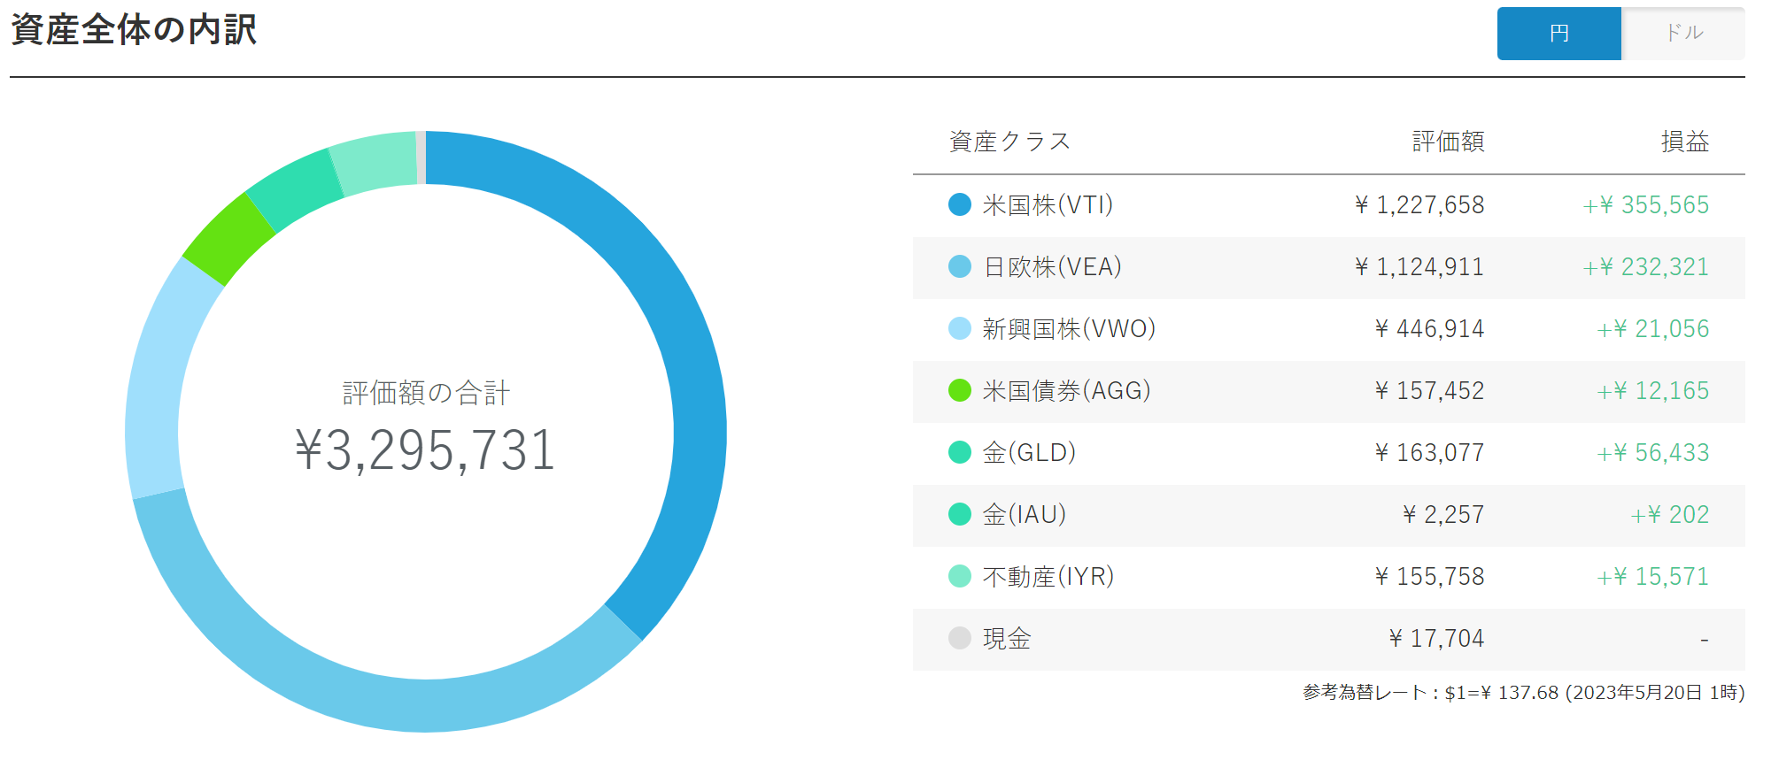1771x768 pixels.
Task: Select the 米国株(VTI) asset row label
Action: click(x=1048, y=205)
